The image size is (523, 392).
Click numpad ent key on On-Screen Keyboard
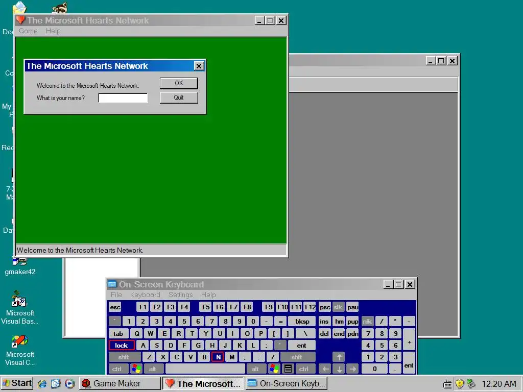(409, 363)
